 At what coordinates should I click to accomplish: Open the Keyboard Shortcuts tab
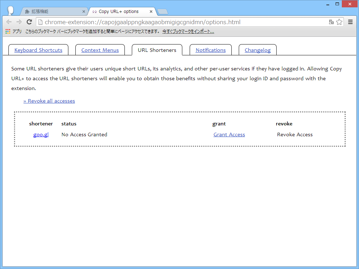(x=38, y=50)
